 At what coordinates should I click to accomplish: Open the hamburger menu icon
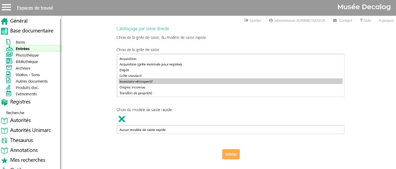7,8
